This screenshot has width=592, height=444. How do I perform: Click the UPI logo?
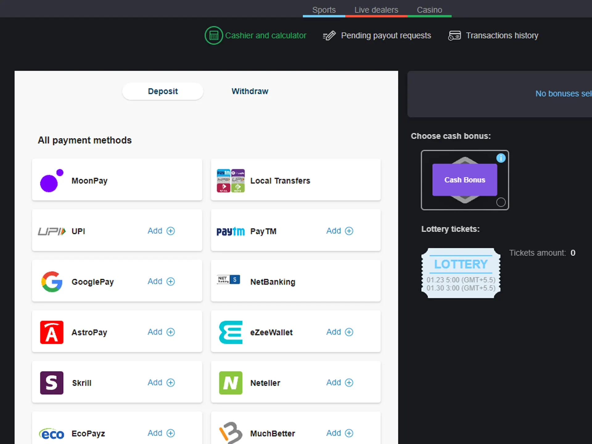click(x=52, y=231)
